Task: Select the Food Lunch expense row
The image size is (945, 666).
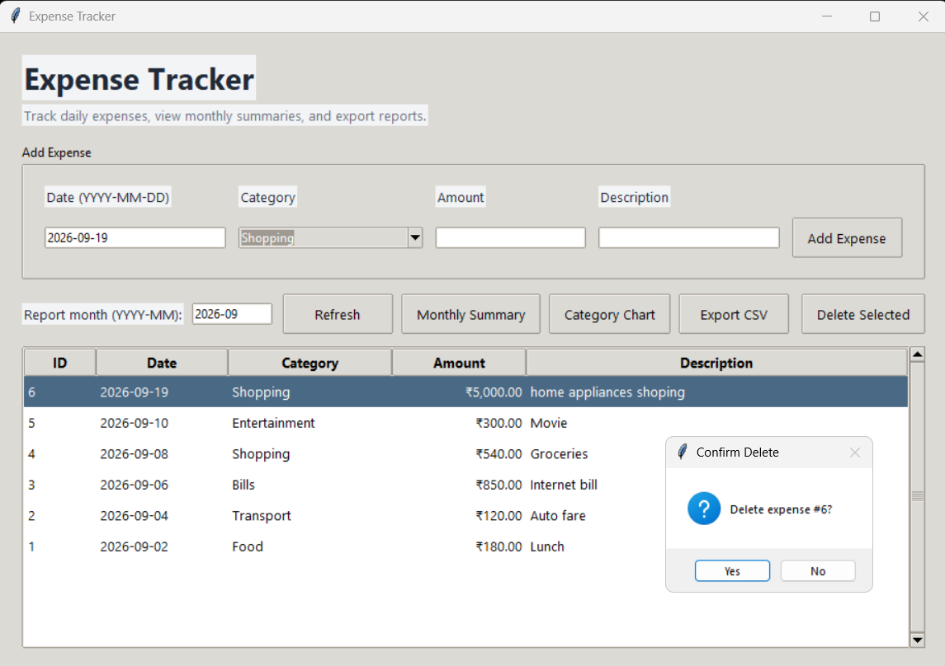Action: click(x=465, y=546)
